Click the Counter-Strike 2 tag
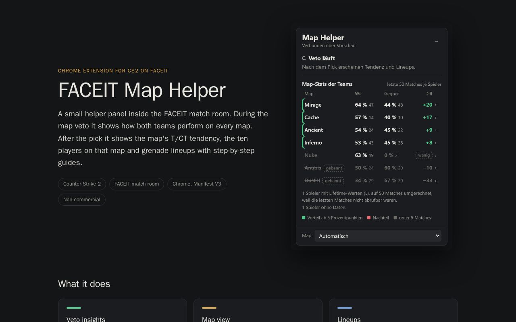Screen dimensions: 516x322 coord(82,184)
